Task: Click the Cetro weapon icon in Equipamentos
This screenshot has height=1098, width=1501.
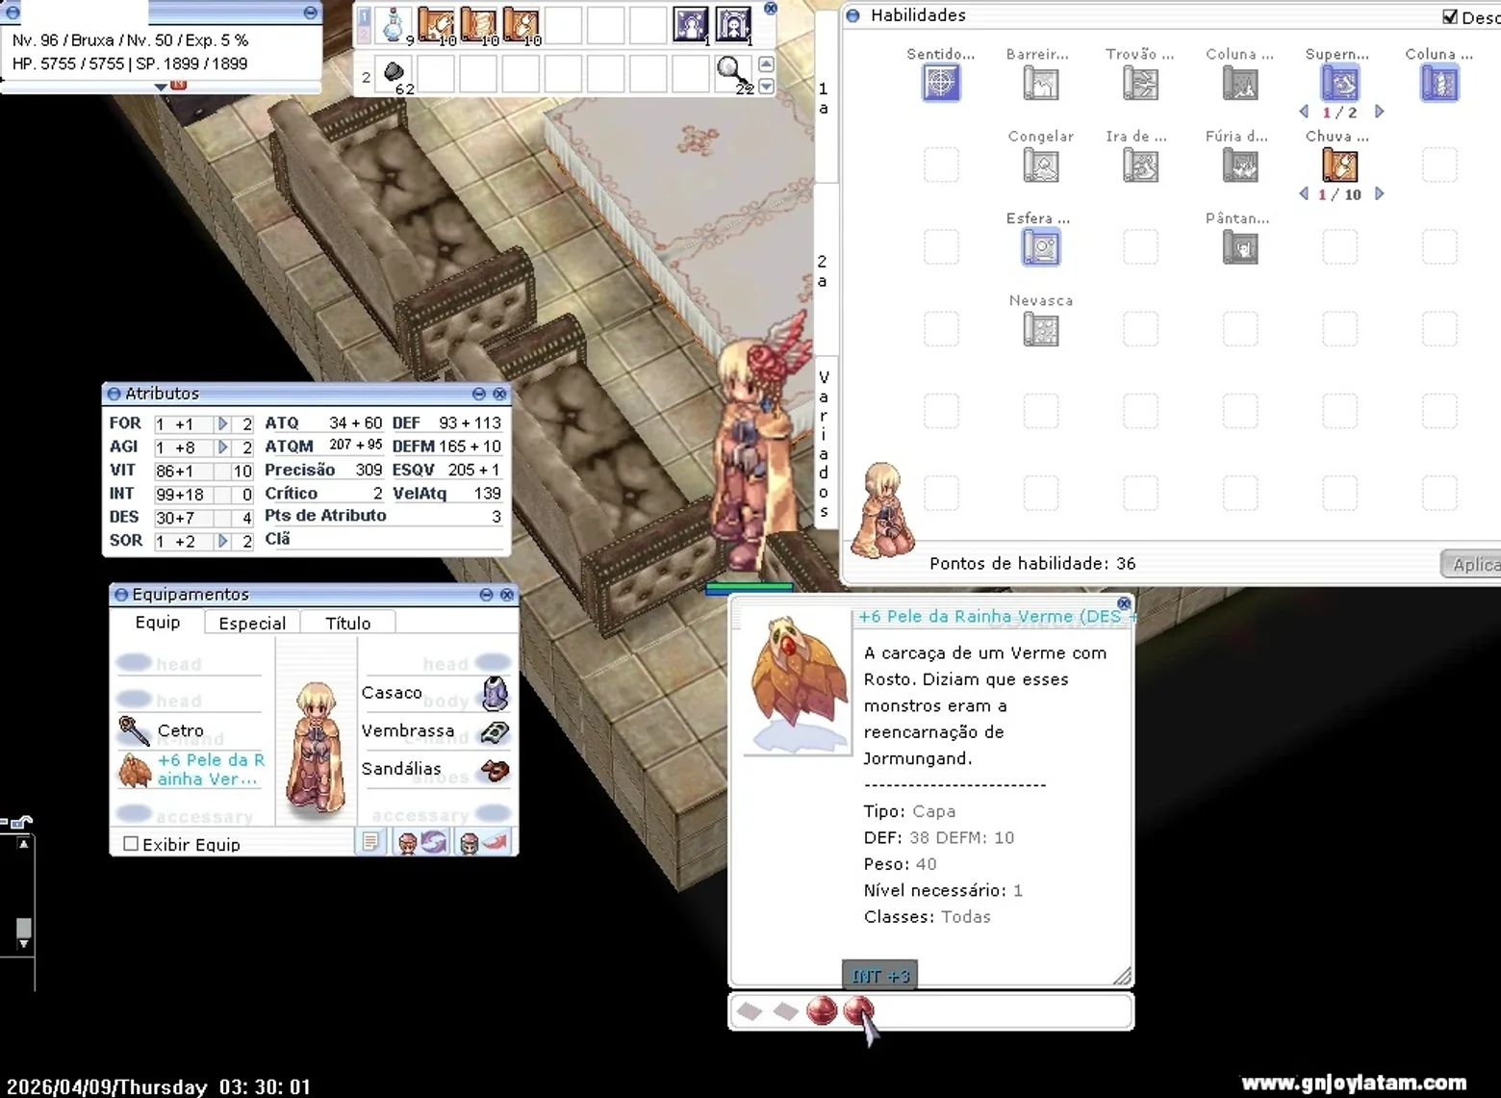Action: click(x=134, y=731)
